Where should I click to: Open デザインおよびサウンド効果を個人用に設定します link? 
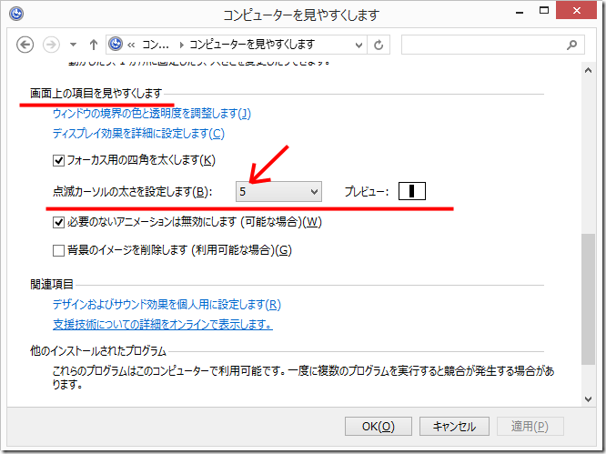coord(166,305)
